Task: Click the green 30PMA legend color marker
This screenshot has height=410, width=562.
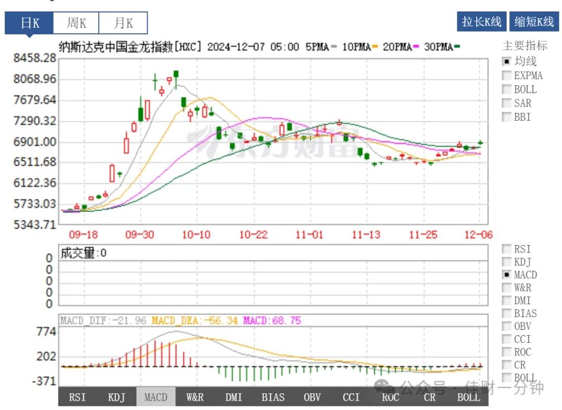Action: (457, 47)
